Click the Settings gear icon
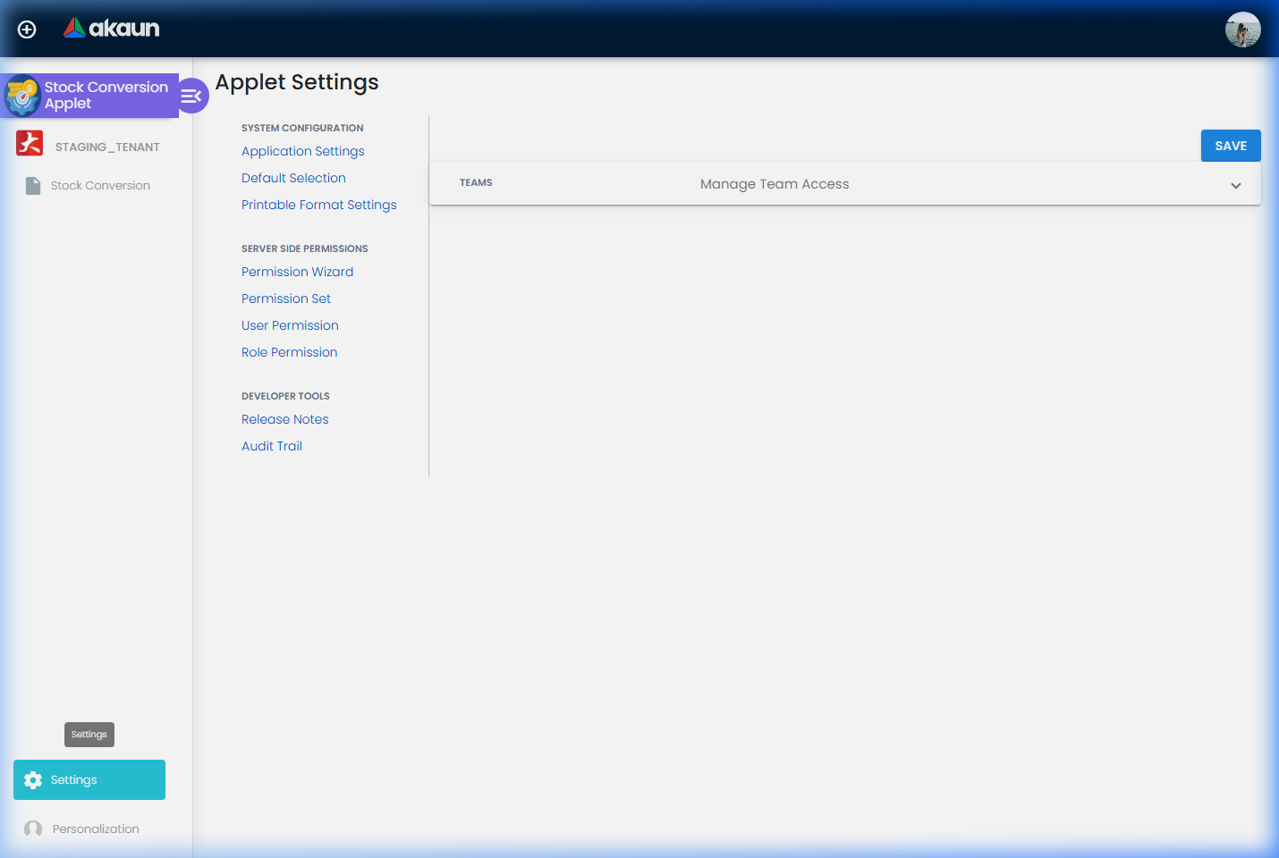 [x=33, y=779]
